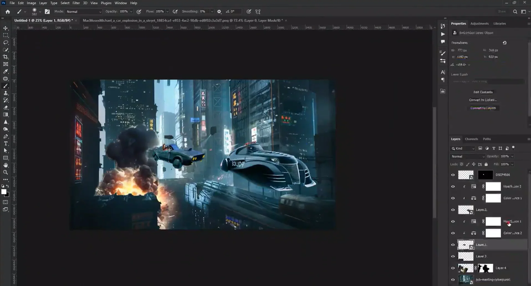This screenshot has height=286, width=531.
Task: Click the Share button
Action: pos(502,12)
